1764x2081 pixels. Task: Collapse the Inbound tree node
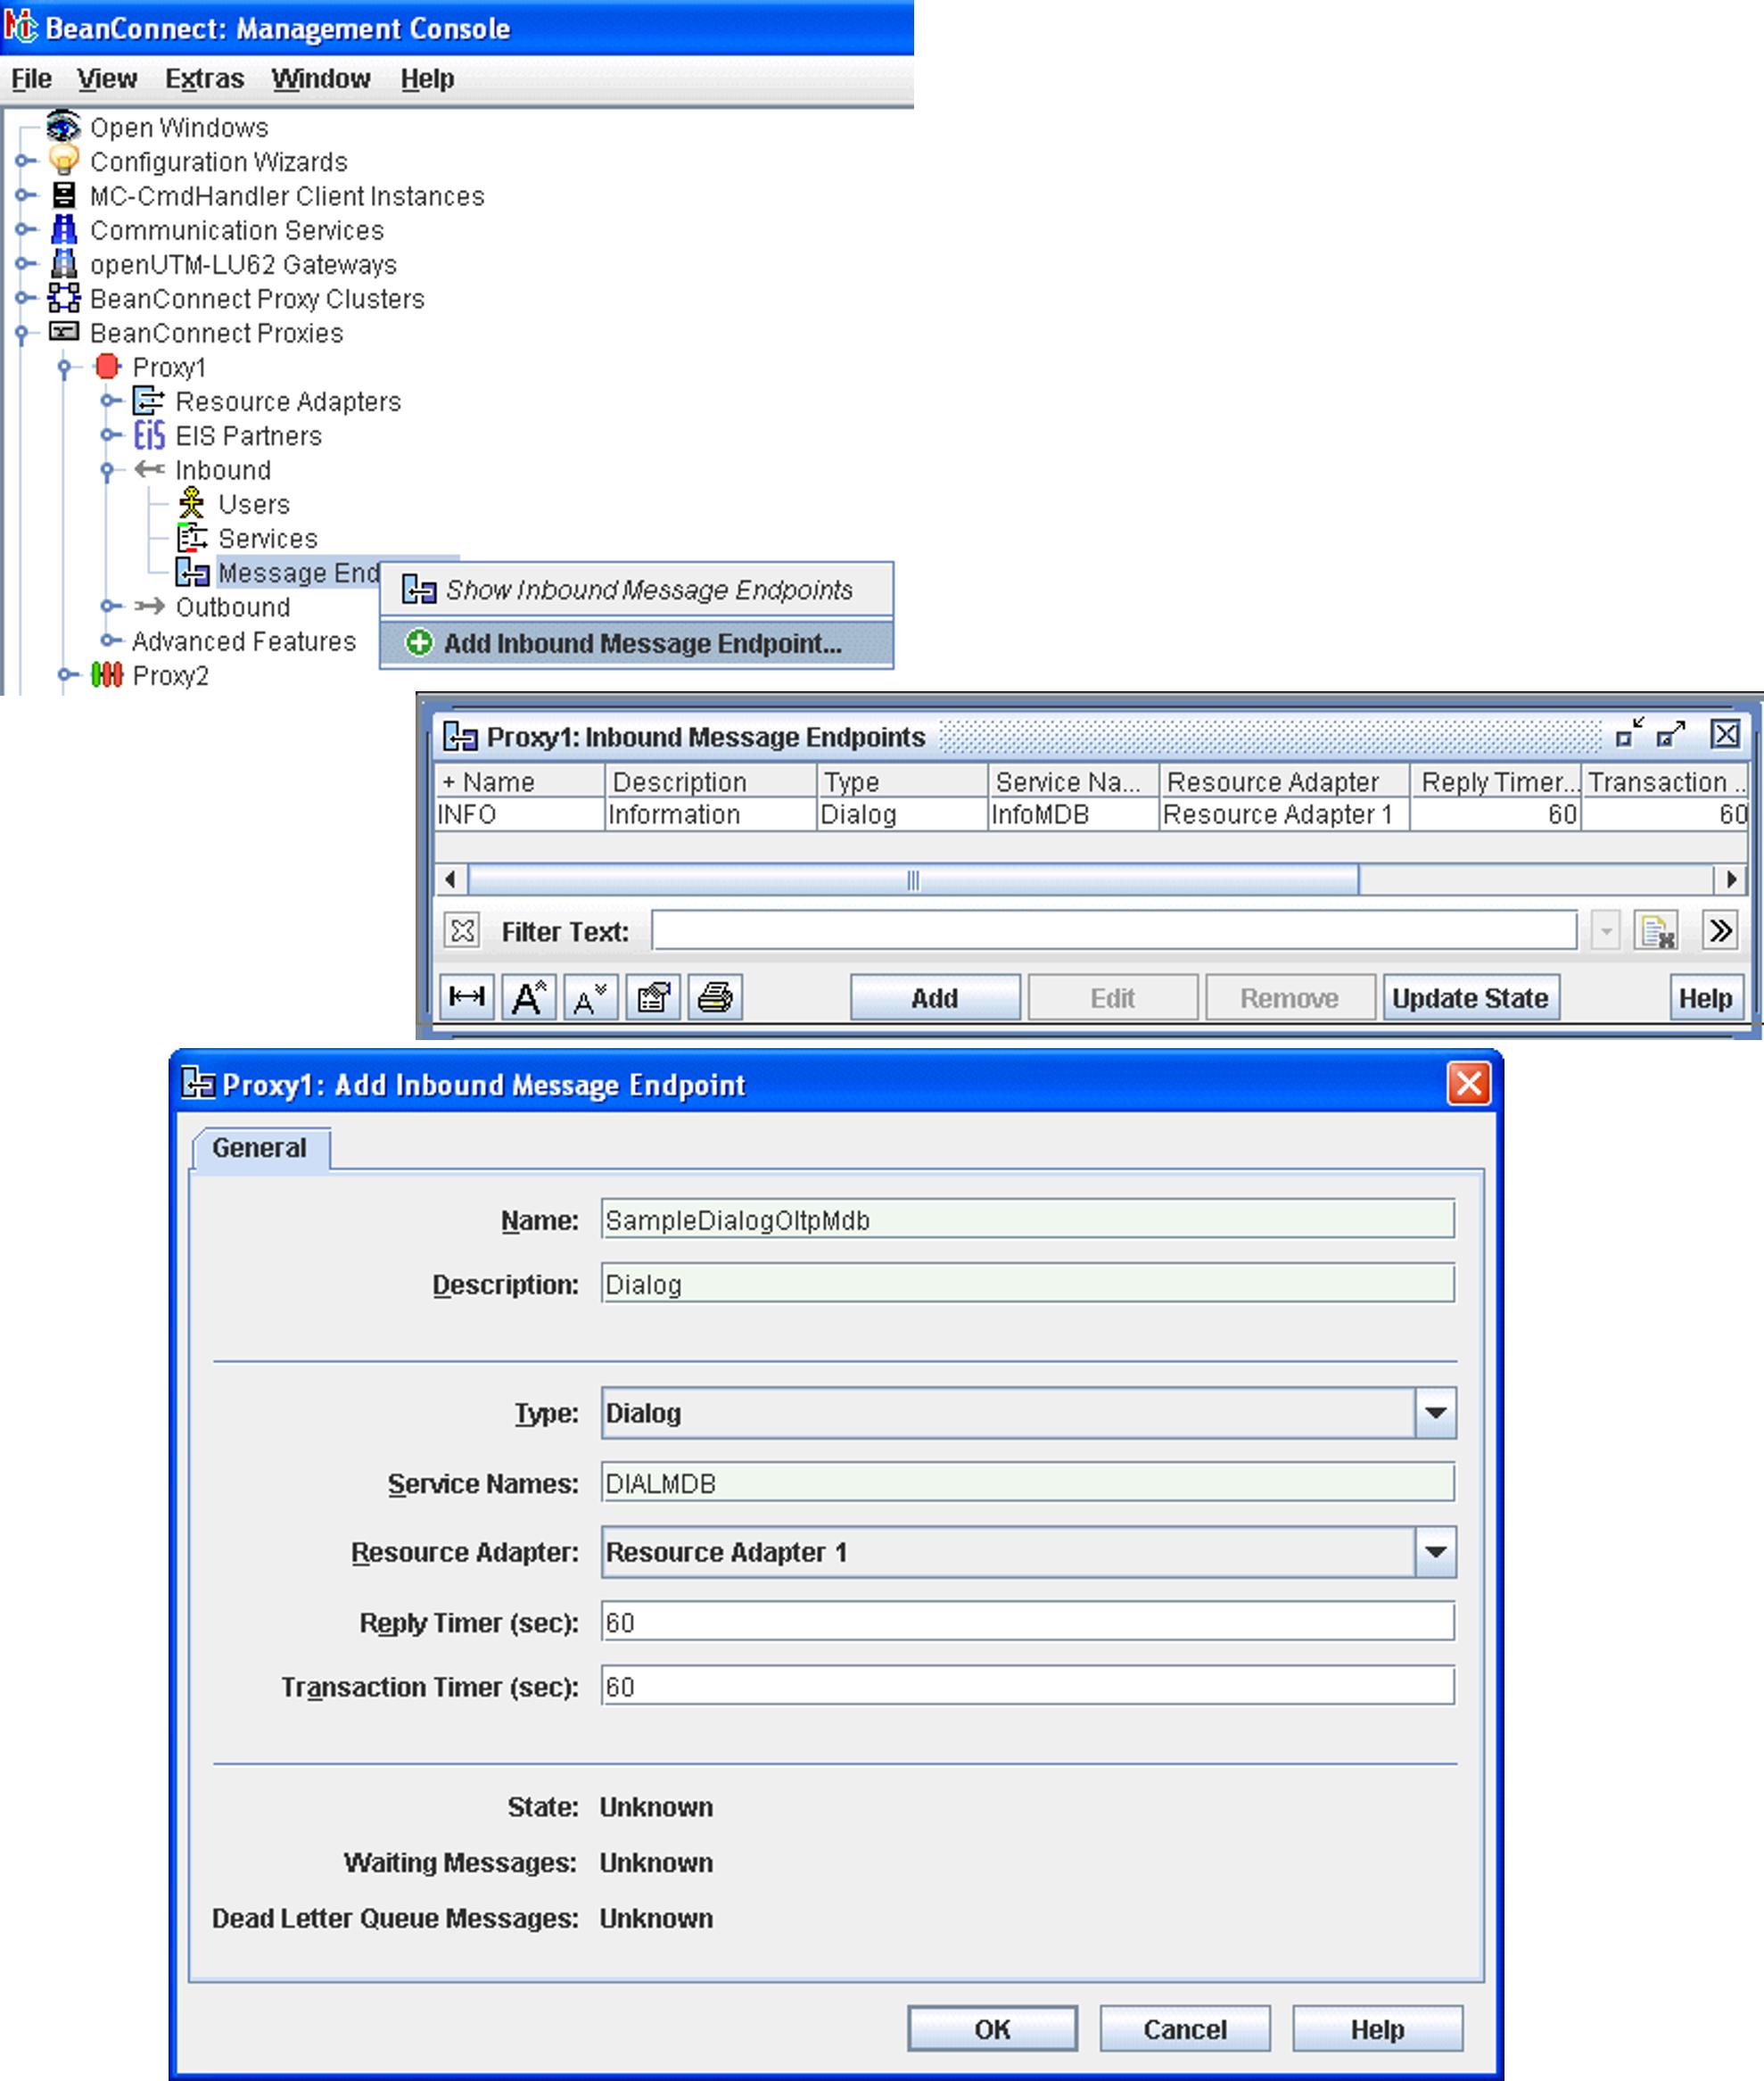[107, 470]
